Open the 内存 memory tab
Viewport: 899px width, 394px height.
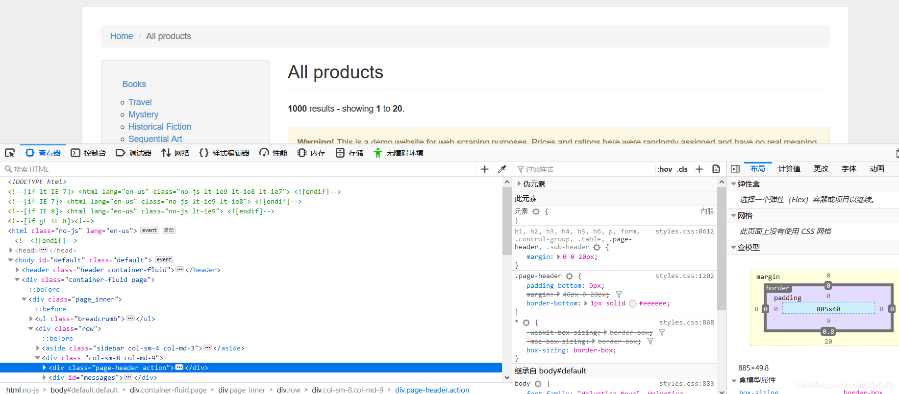pyautogui.click(x=311, y=153)
